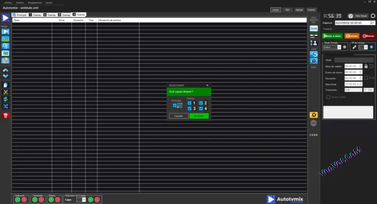The height and width of the screenshot is (204, 377).
Task: Add a video item to the playlist
Action: [x=5, y=32]
